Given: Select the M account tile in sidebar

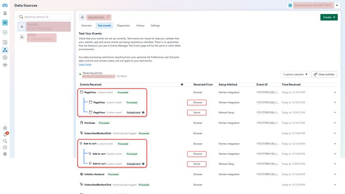Looking at the screenshot, I should click(x=5, y=22).
